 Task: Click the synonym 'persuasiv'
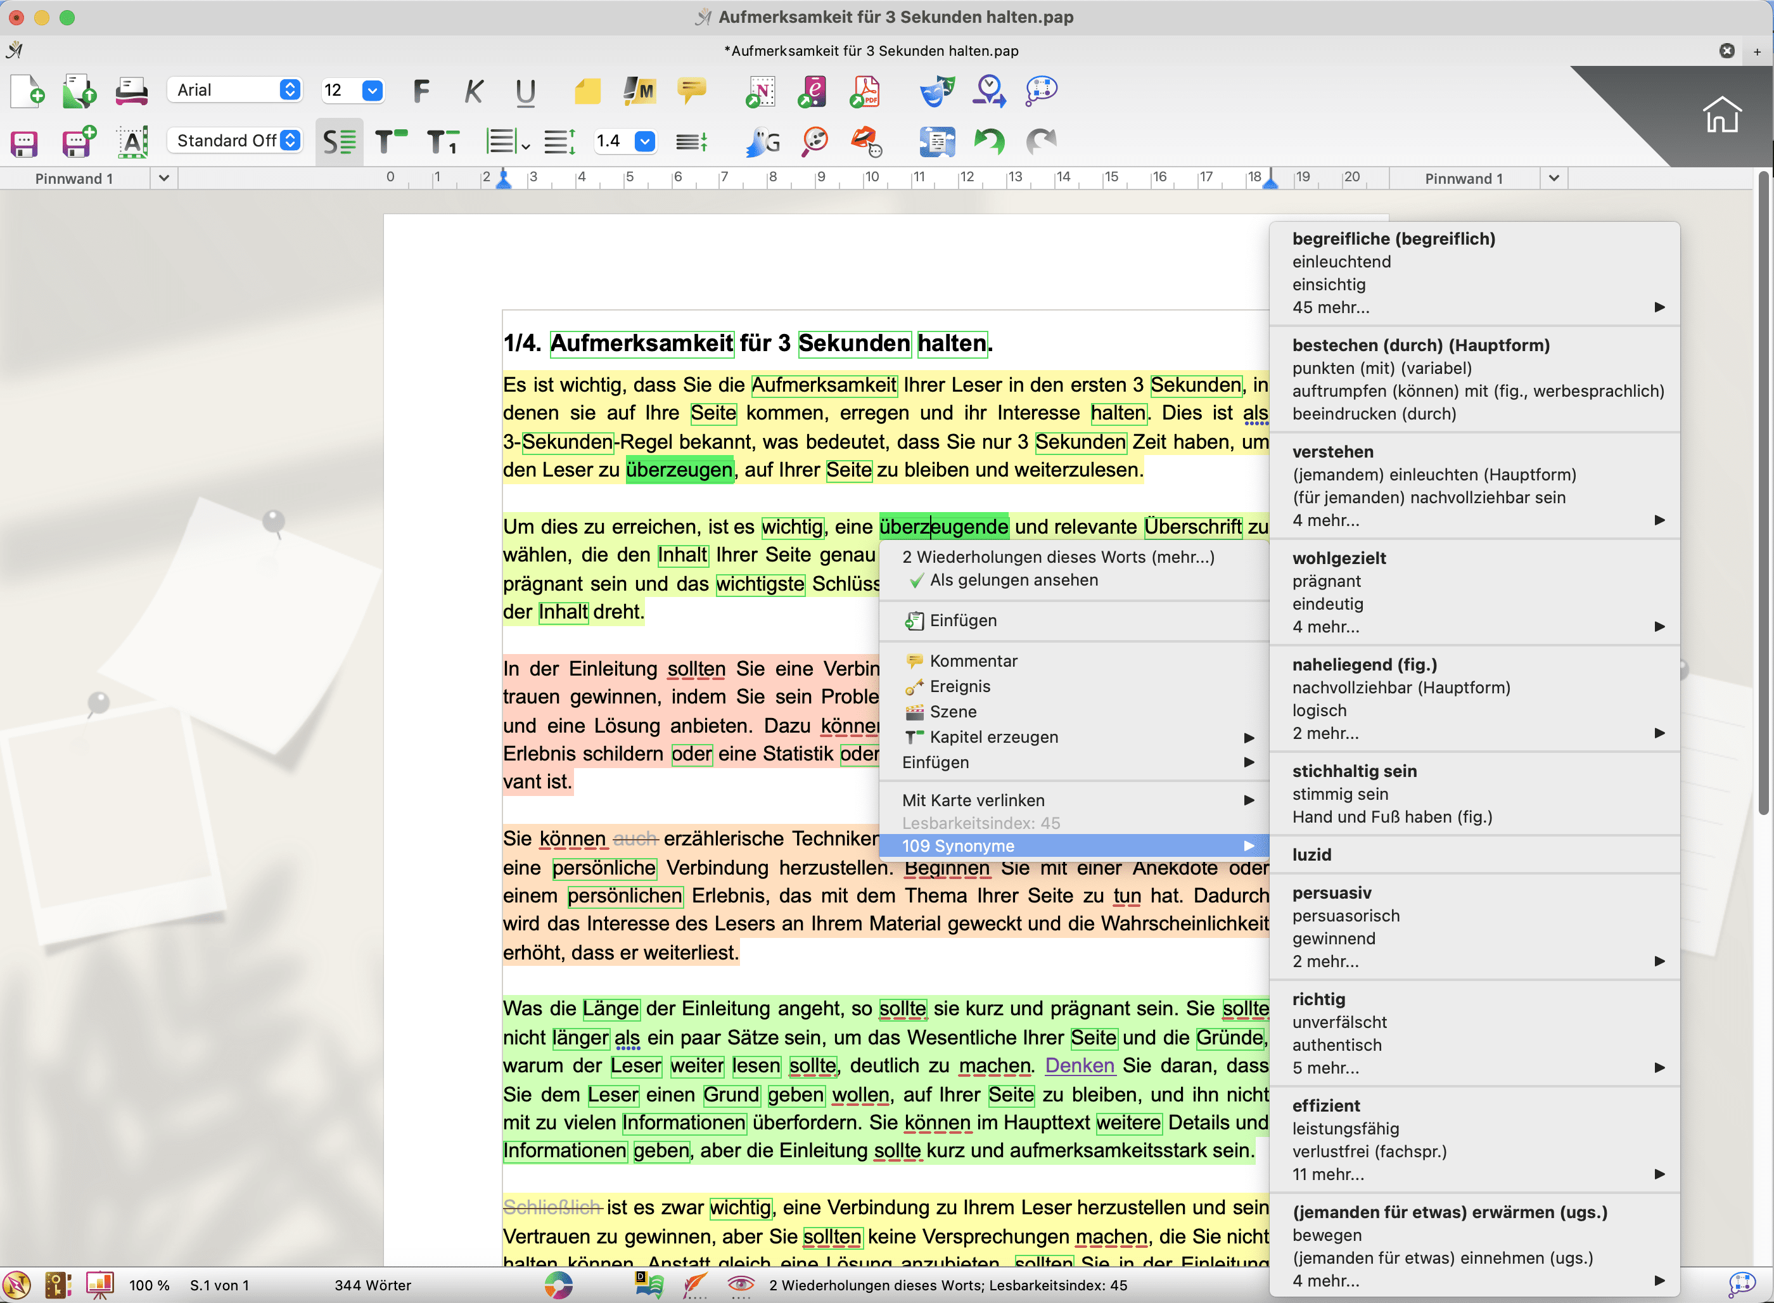click(1331, 893)
